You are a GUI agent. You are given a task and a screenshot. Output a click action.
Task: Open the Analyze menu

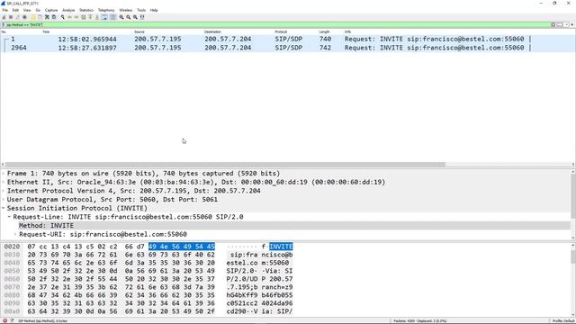pyautogui.click(x=68, y=10)
